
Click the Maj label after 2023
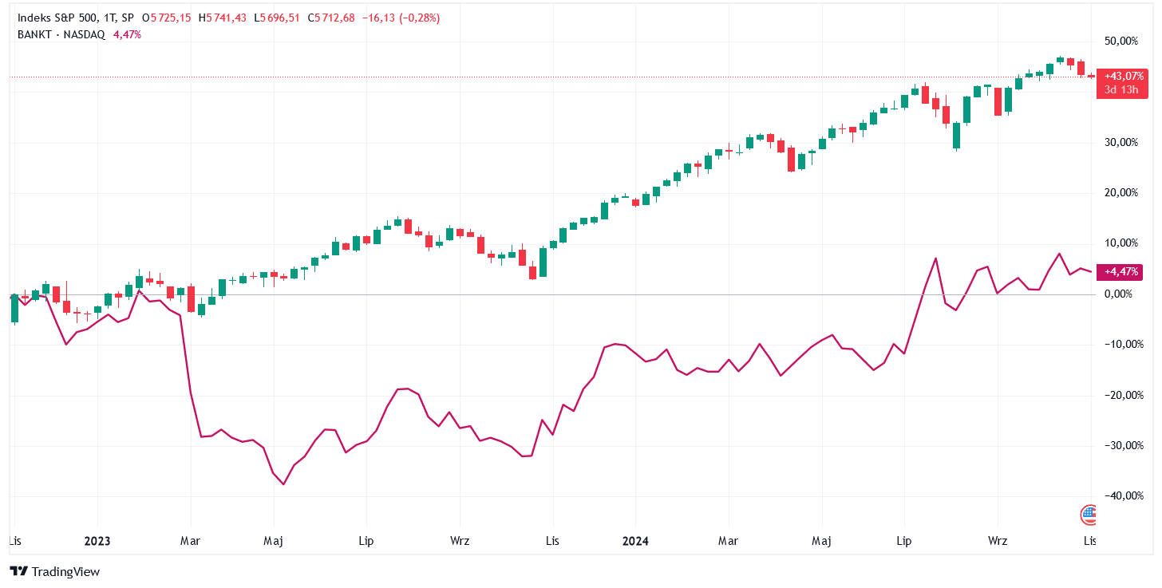(x=274, y=541)
